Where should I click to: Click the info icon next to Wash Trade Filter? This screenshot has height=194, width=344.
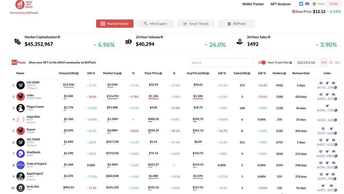tap(291, 63)
